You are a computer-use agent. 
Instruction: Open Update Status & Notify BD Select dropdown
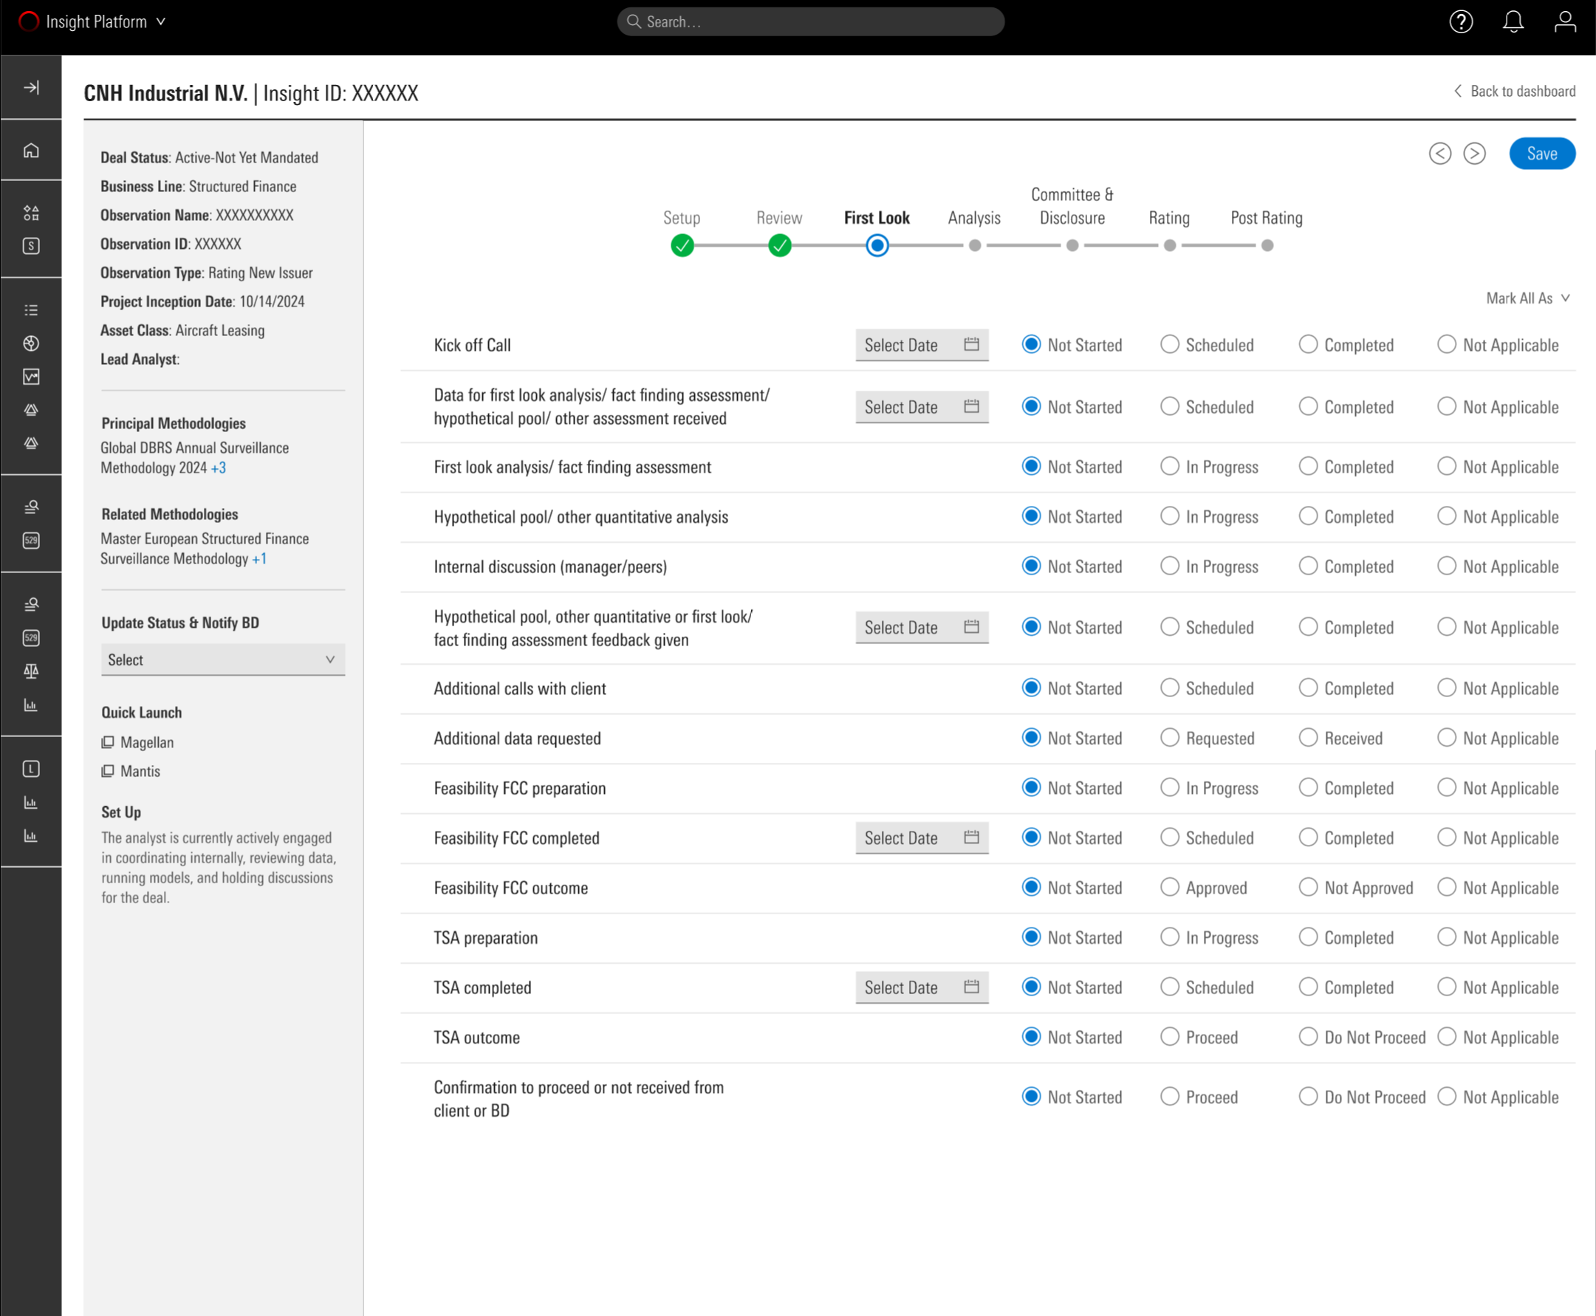coord(223,659)
